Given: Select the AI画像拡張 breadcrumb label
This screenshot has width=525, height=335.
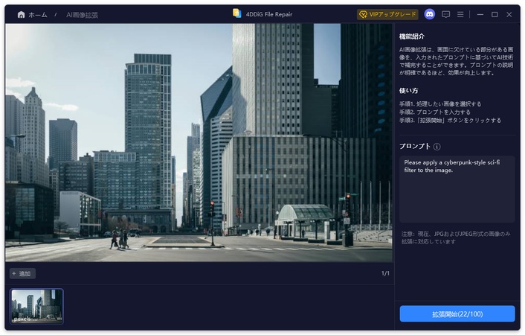Looking at the screenshot, I should (x=82, y=15).
